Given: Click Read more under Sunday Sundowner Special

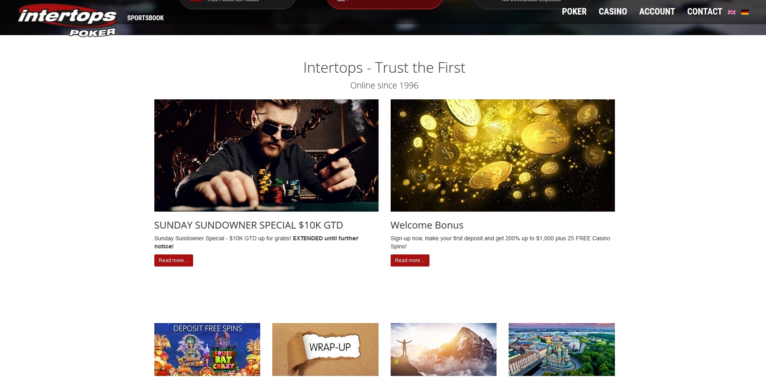Looking at the screenshot, I should (x=174, y=260).
